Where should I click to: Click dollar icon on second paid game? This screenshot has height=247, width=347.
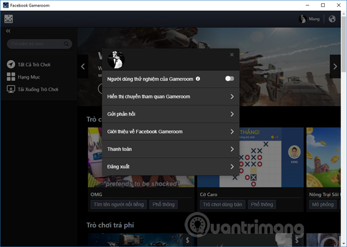[x=297, y=240]
